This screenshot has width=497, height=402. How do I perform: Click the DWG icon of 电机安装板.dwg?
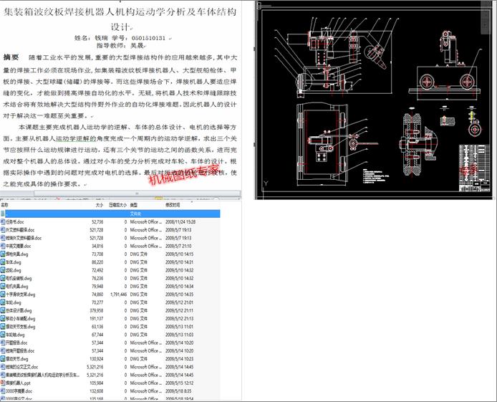(x=3, y=278)
